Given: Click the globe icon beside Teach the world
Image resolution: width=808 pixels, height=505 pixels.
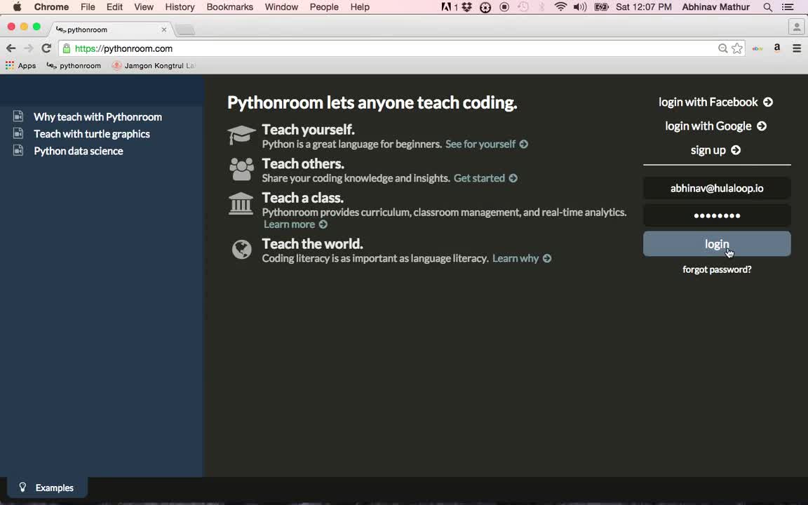Looking at the screenshot, I should coord(241,250).
